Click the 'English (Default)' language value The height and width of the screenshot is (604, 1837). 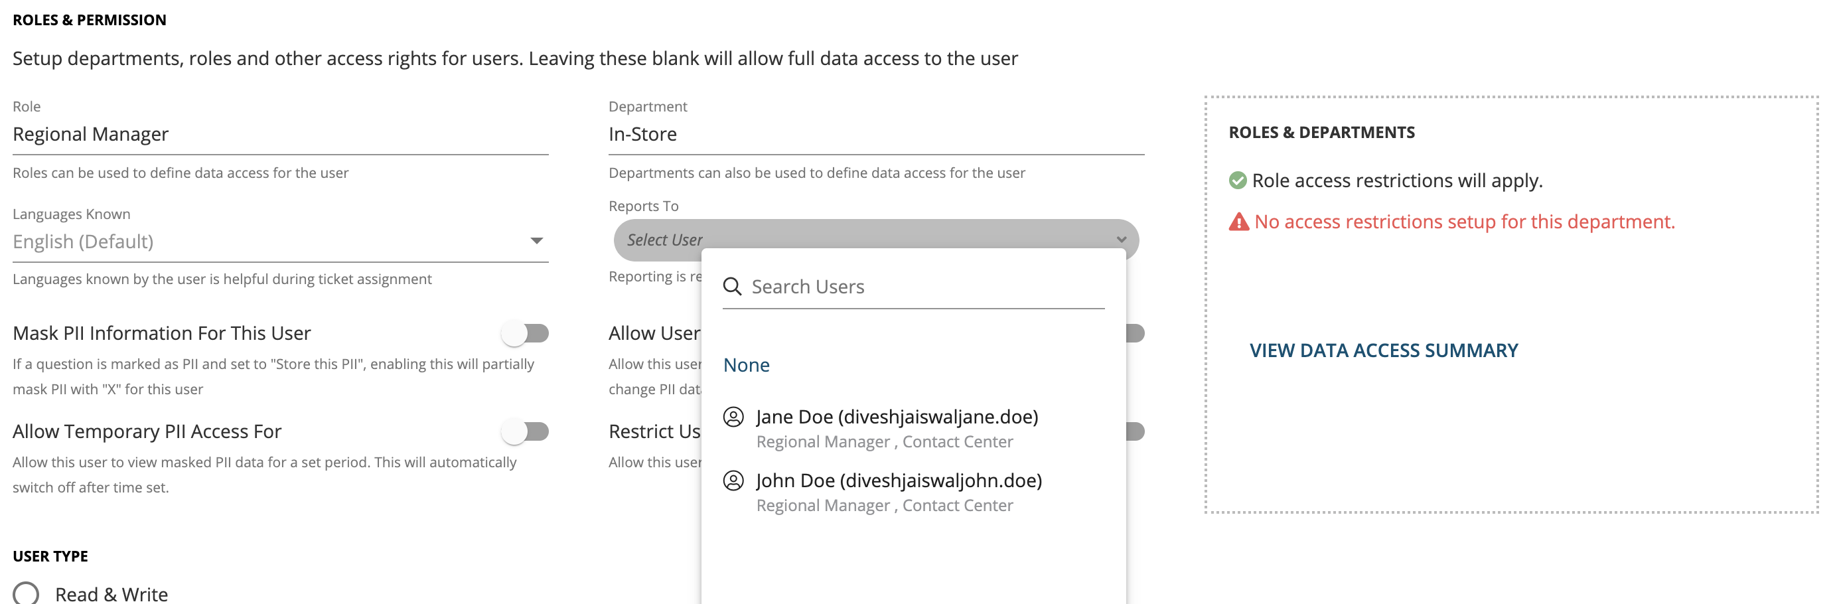tap(83, 241)
